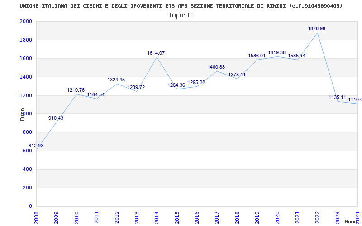Select data label 1324.45
This screenshot has width=362, height=226.
(116, 80)
